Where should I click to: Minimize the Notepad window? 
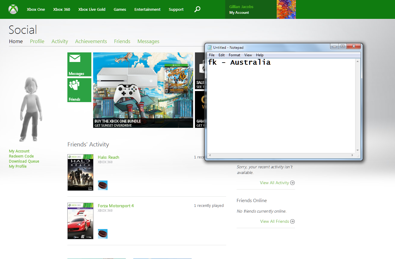pos(335,46)
